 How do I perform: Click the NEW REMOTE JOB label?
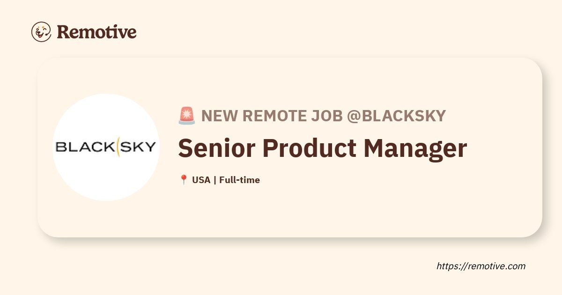(x=272, y=116)
